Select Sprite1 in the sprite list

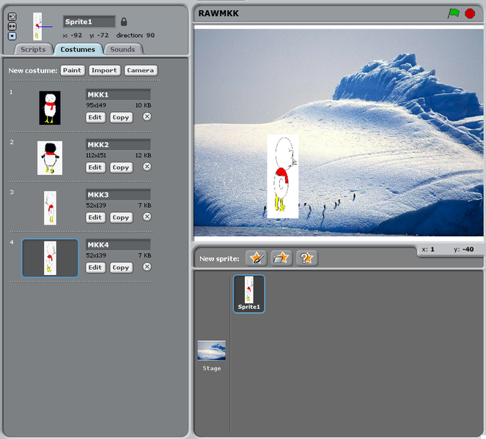[249, 293]
